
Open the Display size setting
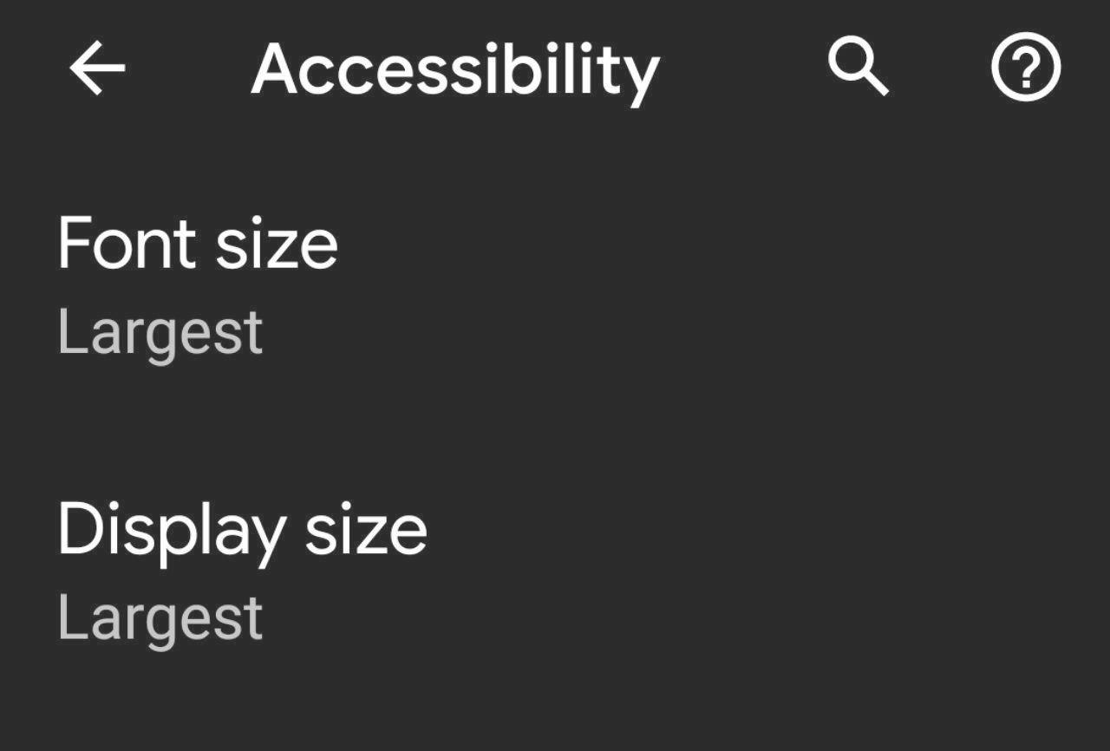[243, 529]
